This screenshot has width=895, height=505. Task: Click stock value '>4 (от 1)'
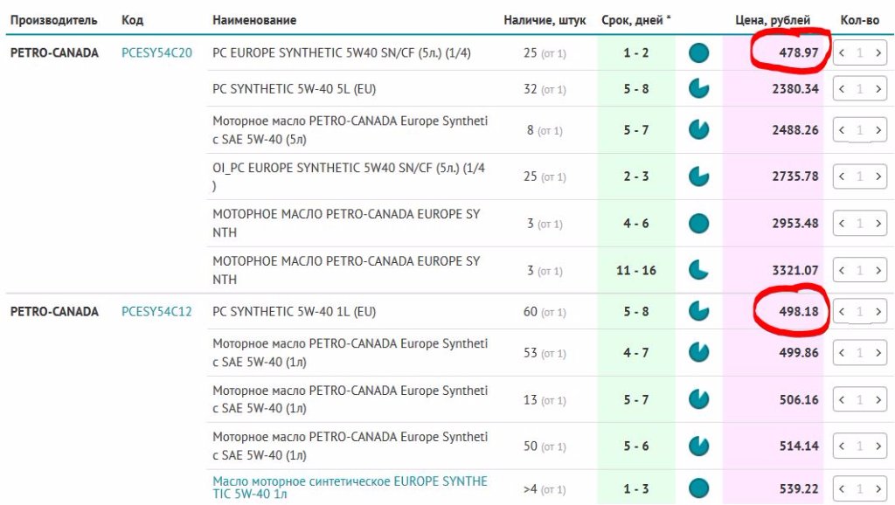point(545,489)
